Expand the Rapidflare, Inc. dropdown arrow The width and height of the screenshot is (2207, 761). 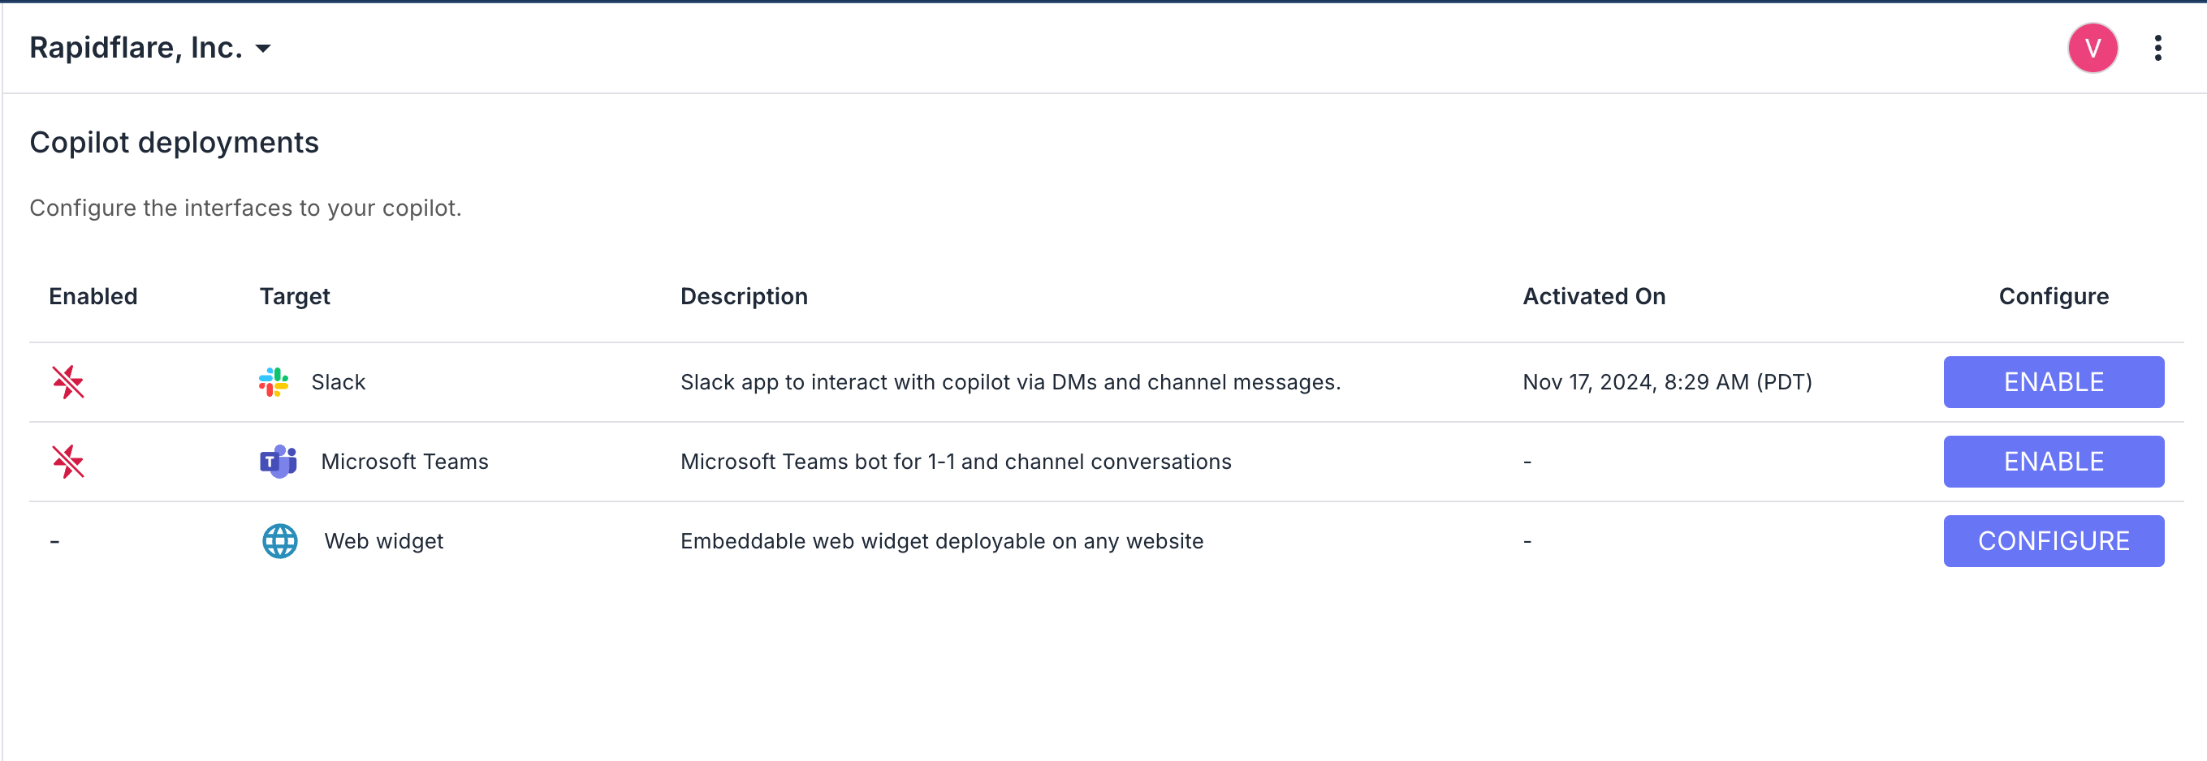[x=264, y=49]
